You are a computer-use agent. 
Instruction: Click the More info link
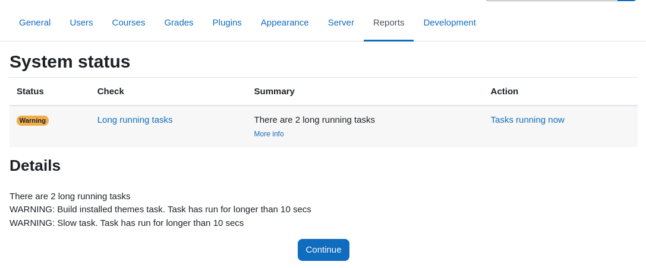tap(269, 134)
